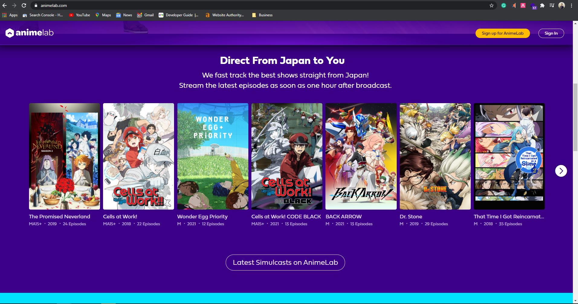Image resolution: width=578 pixels, height=304 pixels.
Task: Click the '35 Episodes' text
Action: [511, 224]
